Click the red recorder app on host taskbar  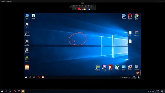click(x=19, y=91)
